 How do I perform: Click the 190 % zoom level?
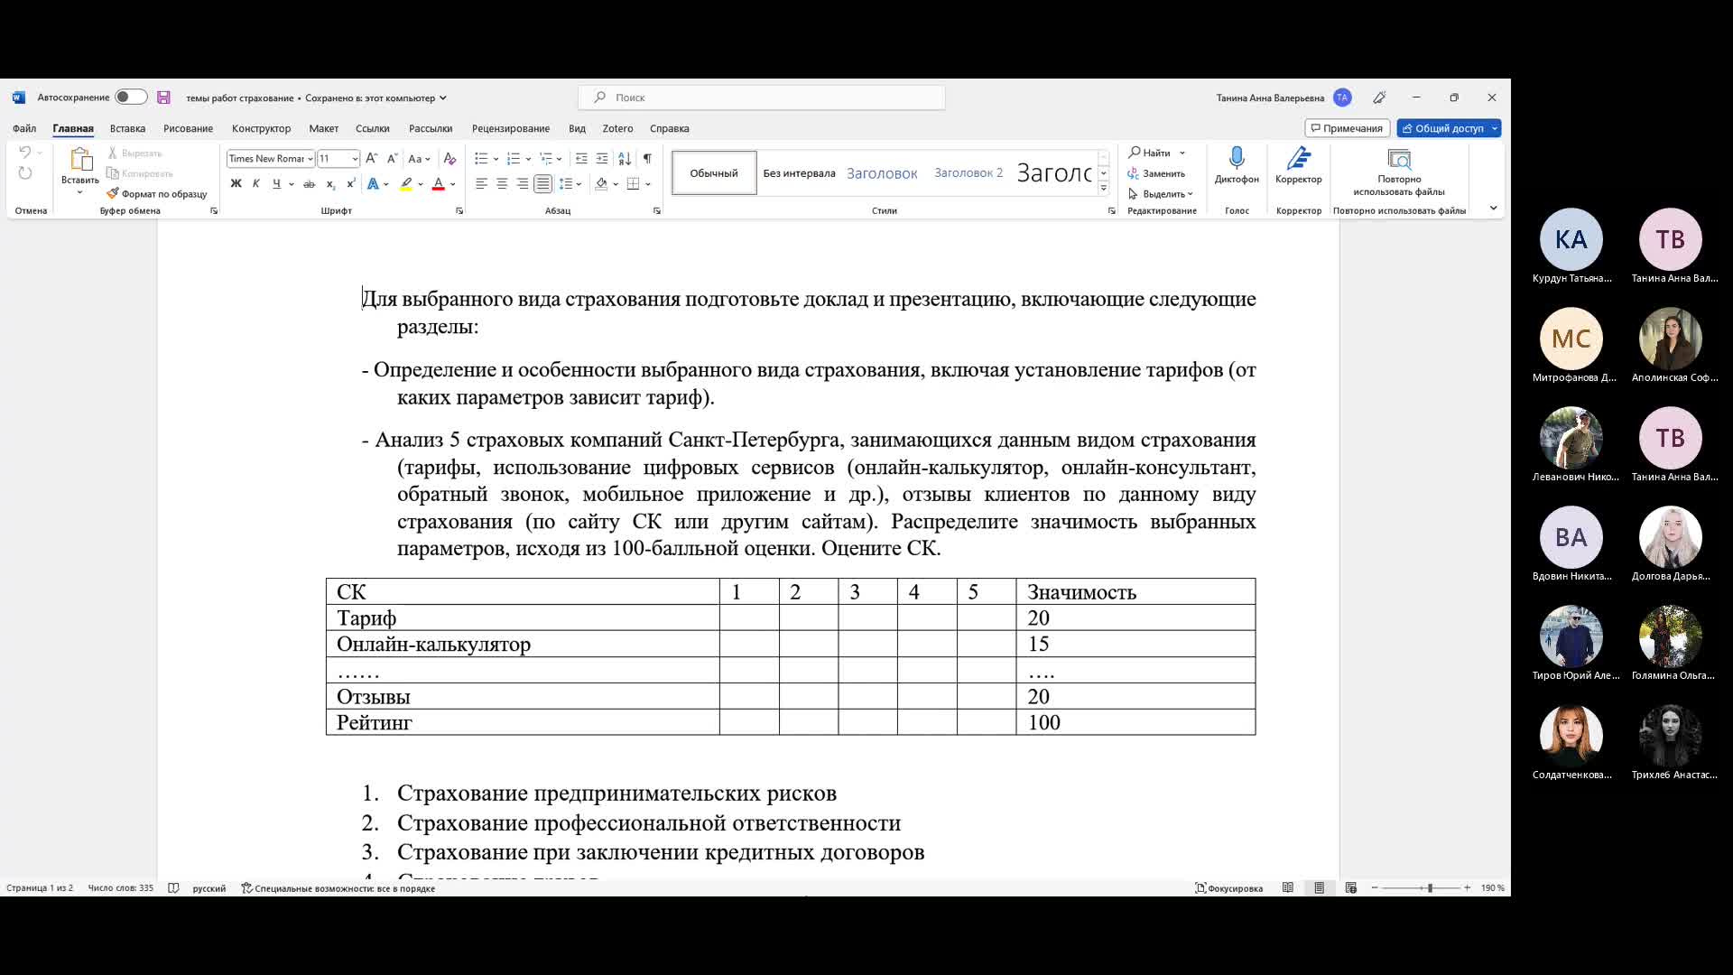point(1492,888)
